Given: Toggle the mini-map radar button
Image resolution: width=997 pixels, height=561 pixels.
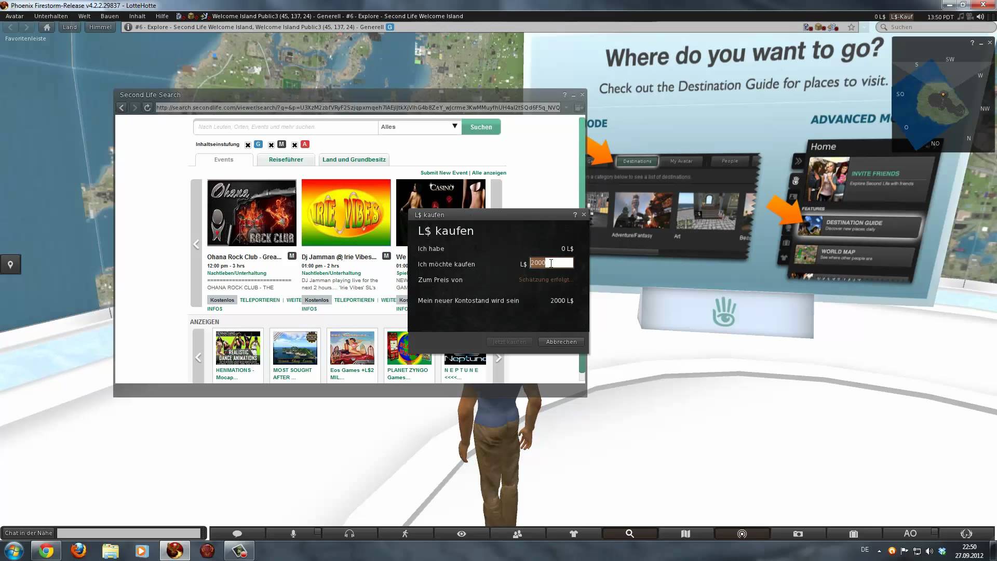Looking at the screenshot, I should point(742,533).
